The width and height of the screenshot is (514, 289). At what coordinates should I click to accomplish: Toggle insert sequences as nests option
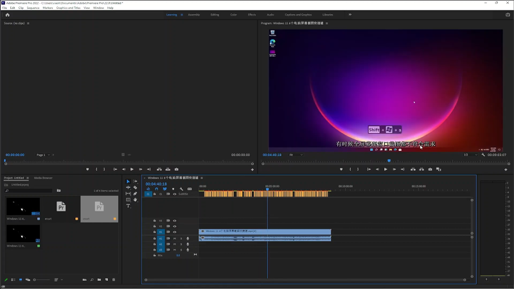click(148, 189)
